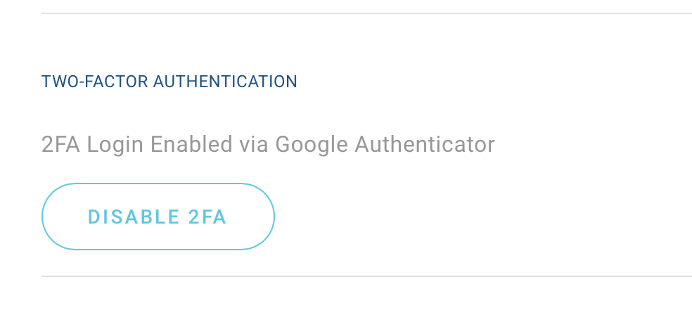Click the divider line below Disable 2FA
The image size is (692, 322).
click(x=366, y=276)
